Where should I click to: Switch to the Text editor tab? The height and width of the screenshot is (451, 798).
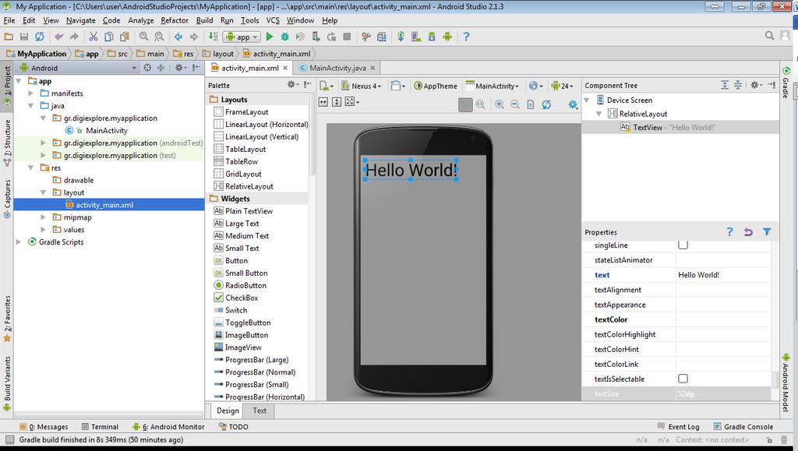pos(260,410)
